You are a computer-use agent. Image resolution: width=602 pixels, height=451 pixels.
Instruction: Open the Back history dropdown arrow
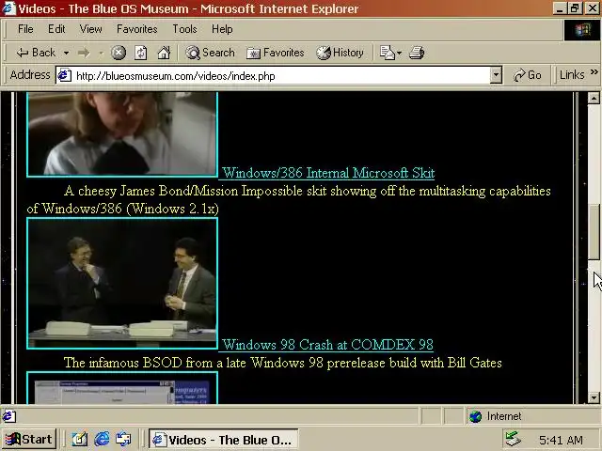[x=67, y=53]
